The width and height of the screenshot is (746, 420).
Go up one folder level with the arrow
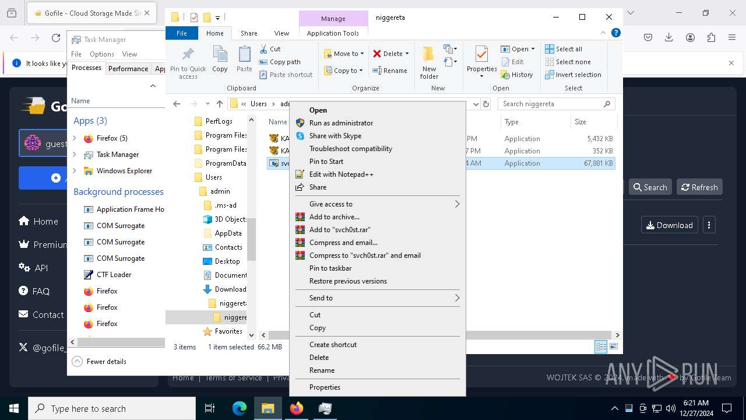(x=220, y=104)
